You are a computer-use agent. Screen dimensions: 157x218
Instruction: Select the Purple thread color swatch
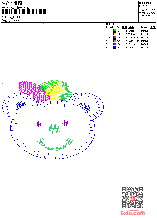coord(115,44)
